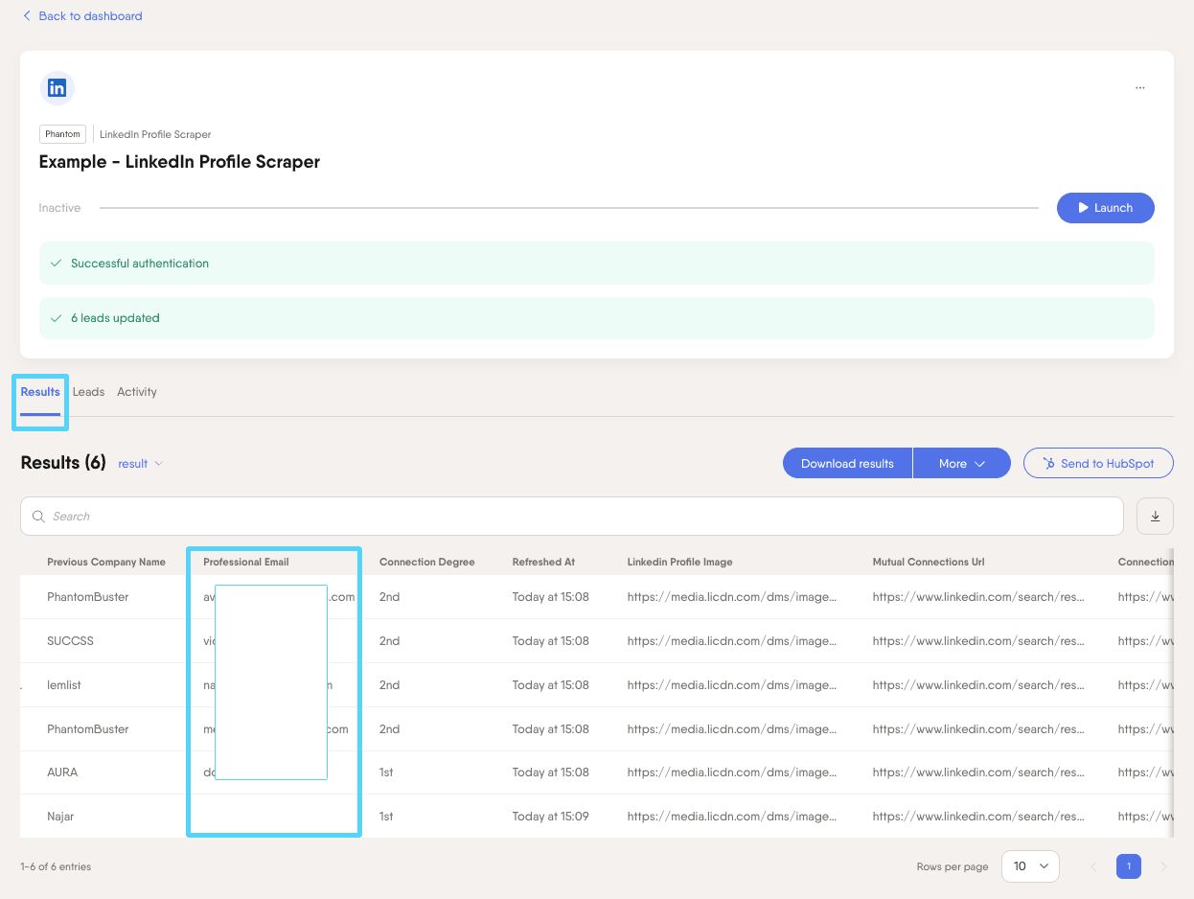
Task: Open the three-dot options menu
Action: tap(1139, 88)
